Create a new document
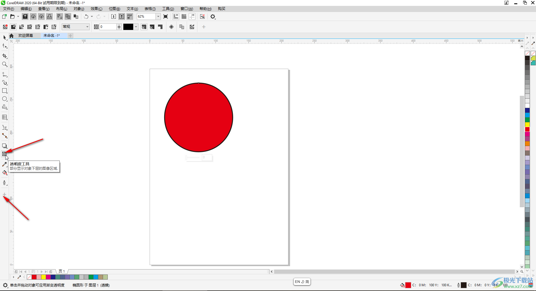536x291 pixels. [x=4, y=16]
